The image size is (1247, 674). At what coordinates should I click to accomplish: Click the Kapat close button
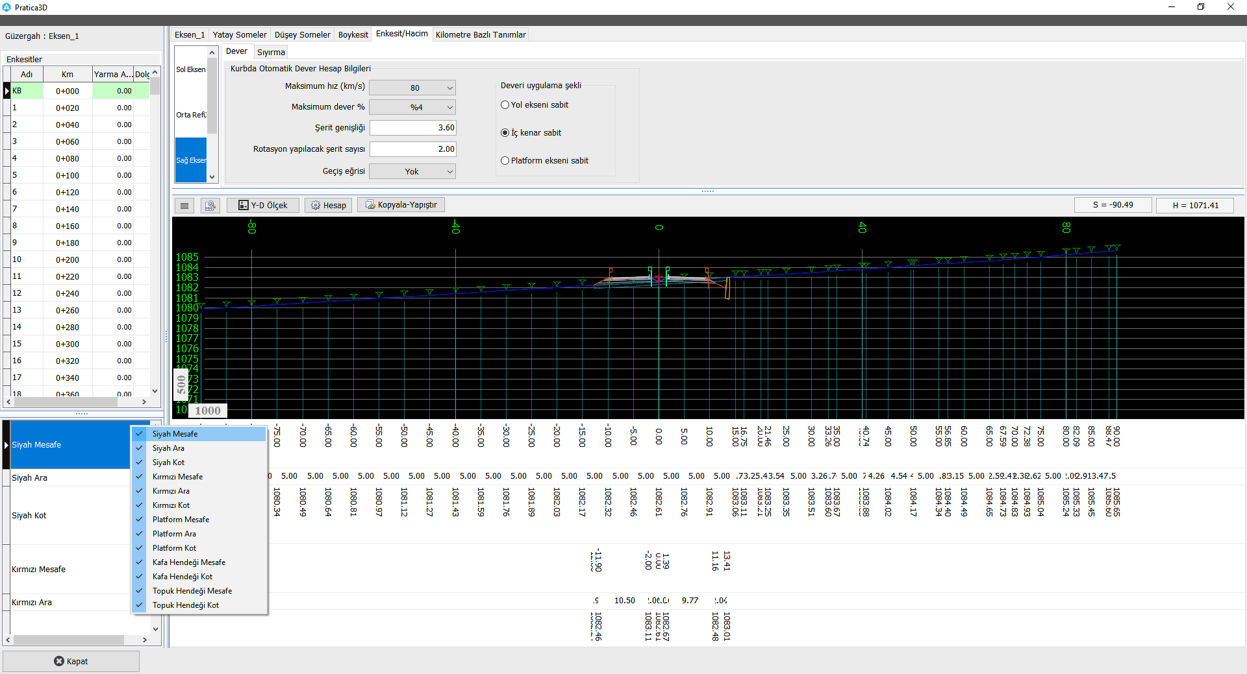(x=71, y=661)
